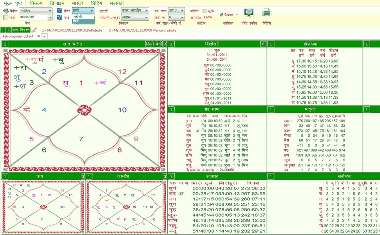The width and height of the screenshot is (380, 235).
Task: Click विंशोत्तरी date 24/09/2011
Action: click(x=217, y=60)
